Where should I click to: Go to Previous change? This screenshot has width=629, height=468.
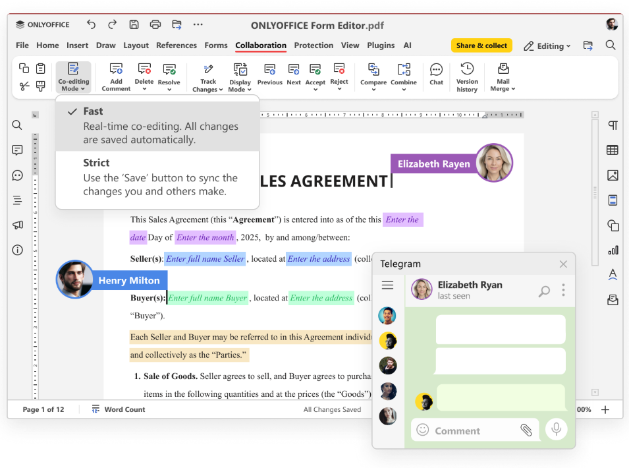coord(269,74)
